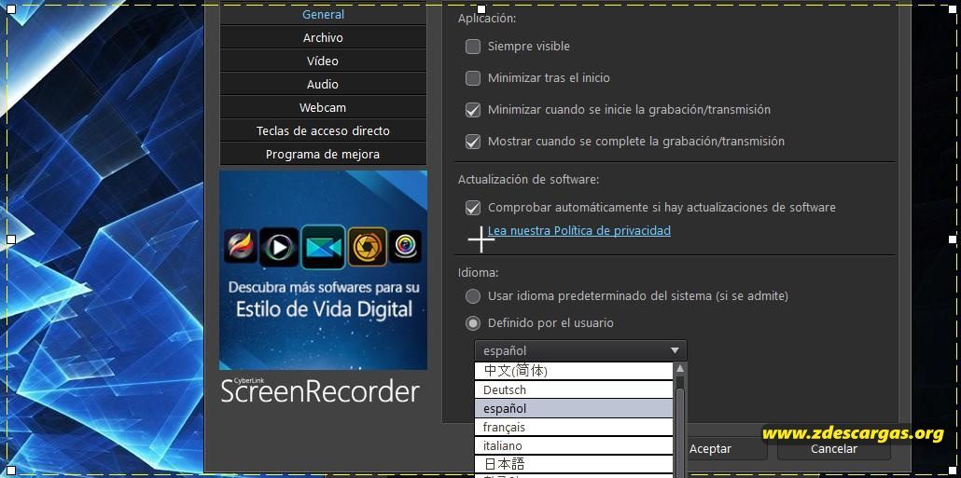Image resolution: width=961 pixels, height=478 pixels.
Task: Choose français from the language list
Action: (575, 427)
